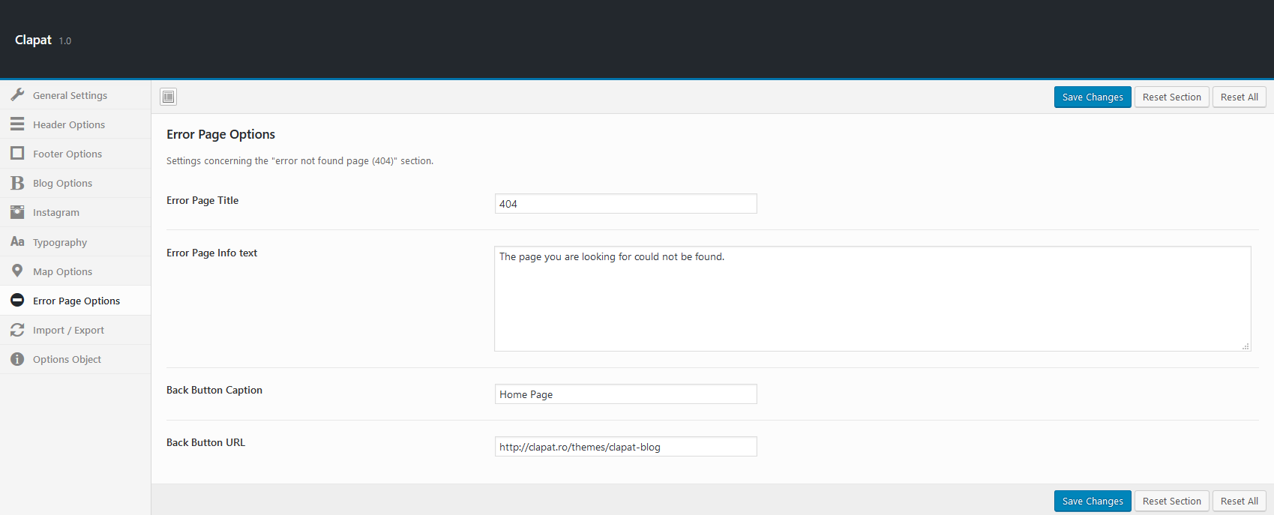1274x515 pixels.
Task: Click the Options Object info icon
Action: click(x=17, y=359)
